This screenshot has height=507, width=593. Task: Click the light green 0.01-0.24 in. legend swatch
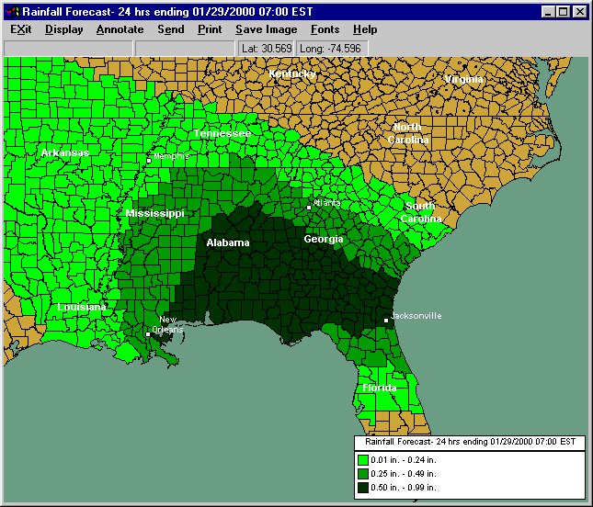363,460
